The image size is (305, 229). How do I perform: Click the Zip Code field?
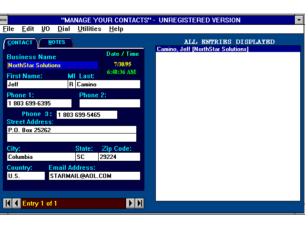pos(119,157)
